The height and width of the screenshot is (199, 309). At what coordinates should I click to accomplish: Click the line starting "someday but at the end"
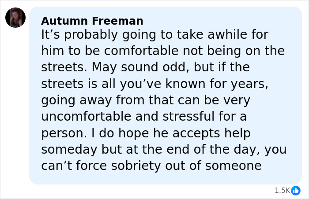pyautogui.click(x=164, y=150)
